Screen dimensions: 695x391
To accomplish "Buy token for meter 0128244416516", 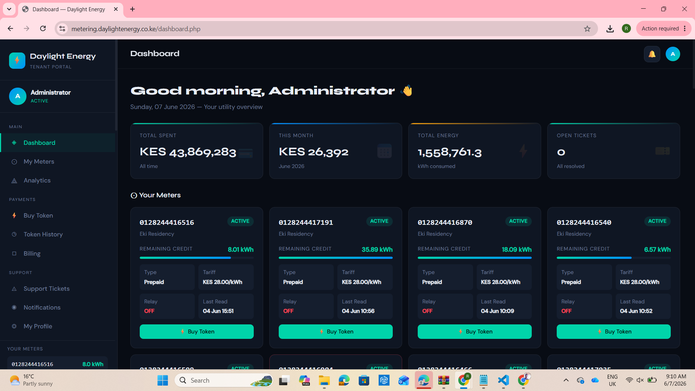I will tap(197, 332).
